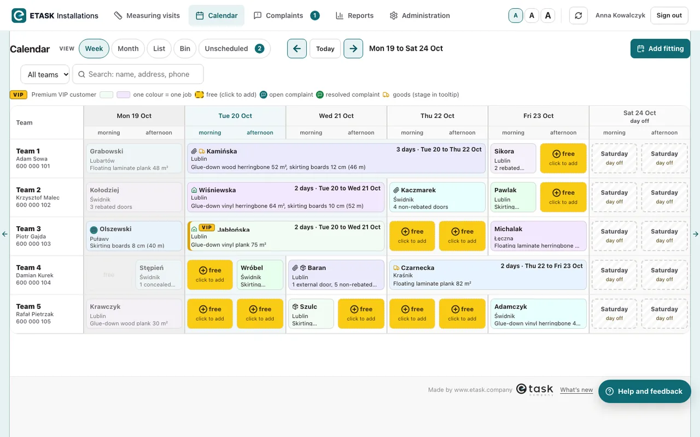Switch calendar view to Month
Screen dimensions: 700x437
(x=128, y=49)
